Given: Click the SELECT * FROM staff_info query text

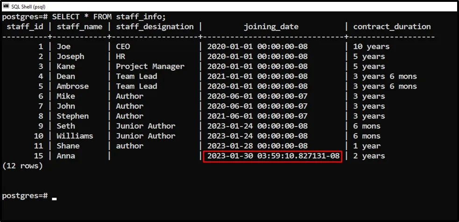Looking at the screenshot, I should click(109, 17).
